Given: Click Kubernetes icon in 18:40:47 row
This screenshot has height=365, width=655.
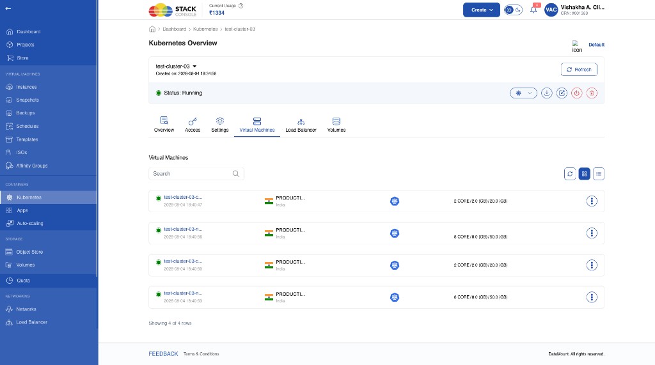Looking at the screenshot, I should tap(394, 201).
